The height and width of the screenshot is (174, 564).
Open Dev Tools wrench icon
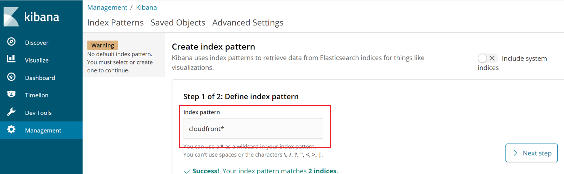point(11,112)
